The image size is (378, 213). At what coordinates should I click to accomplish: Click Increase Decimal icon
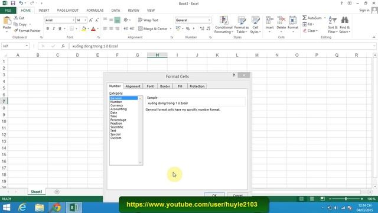[202, 28]
